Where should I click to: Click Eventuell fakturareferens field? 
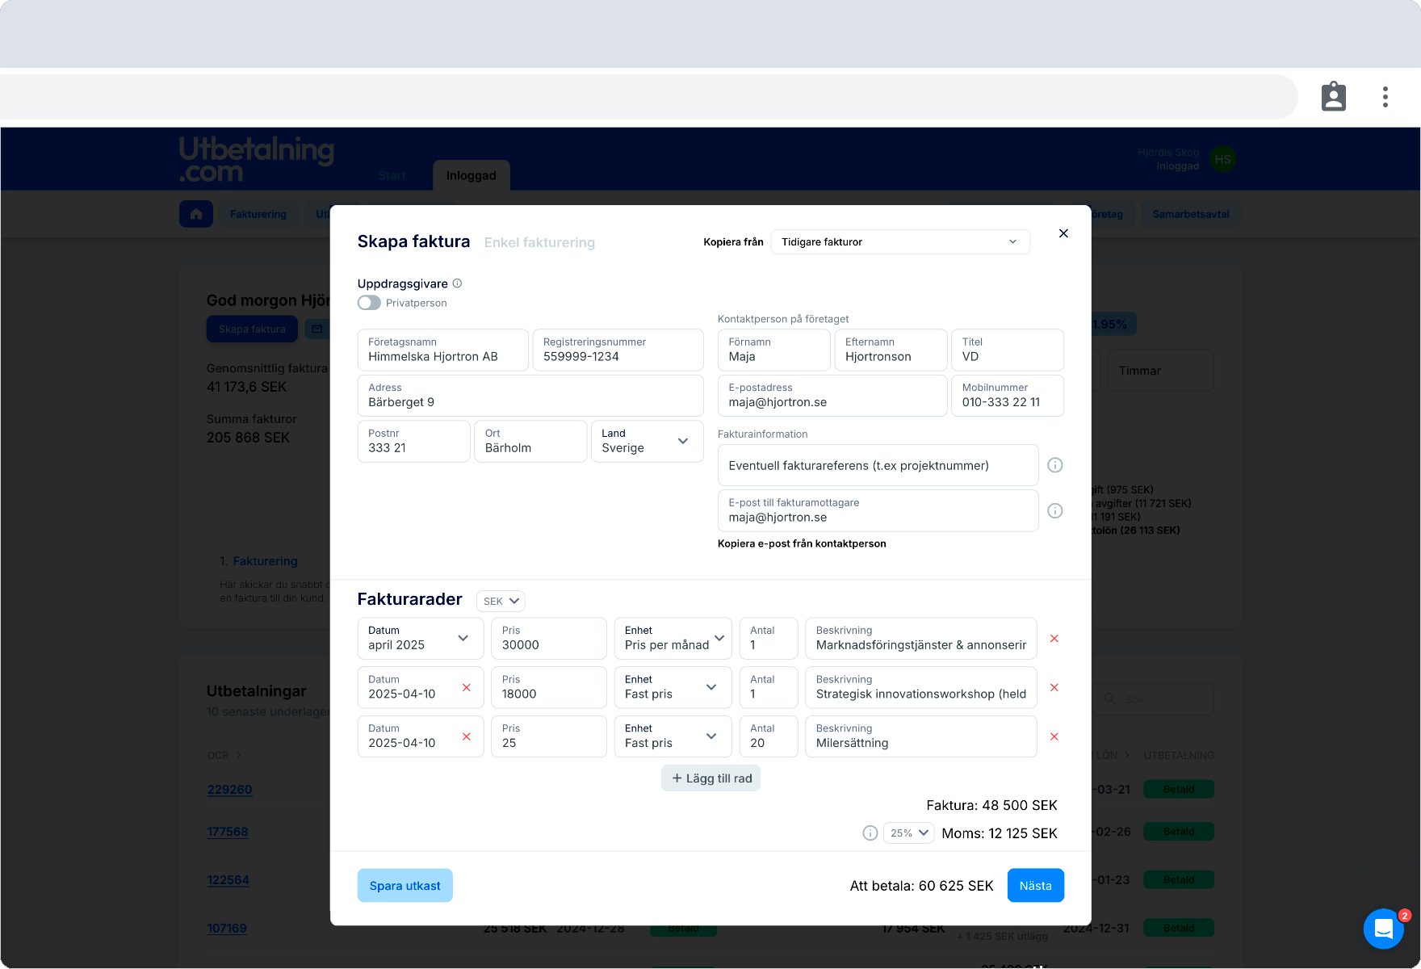[878, 465]
